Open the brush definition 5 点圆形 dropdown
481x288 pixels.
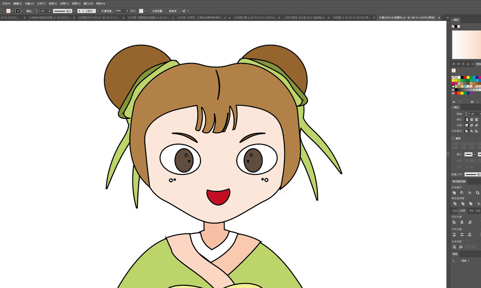[x=98, y=11]
